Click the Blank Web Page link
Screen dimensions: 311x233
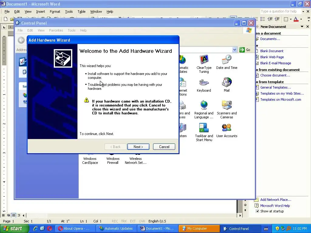(272, 57)
